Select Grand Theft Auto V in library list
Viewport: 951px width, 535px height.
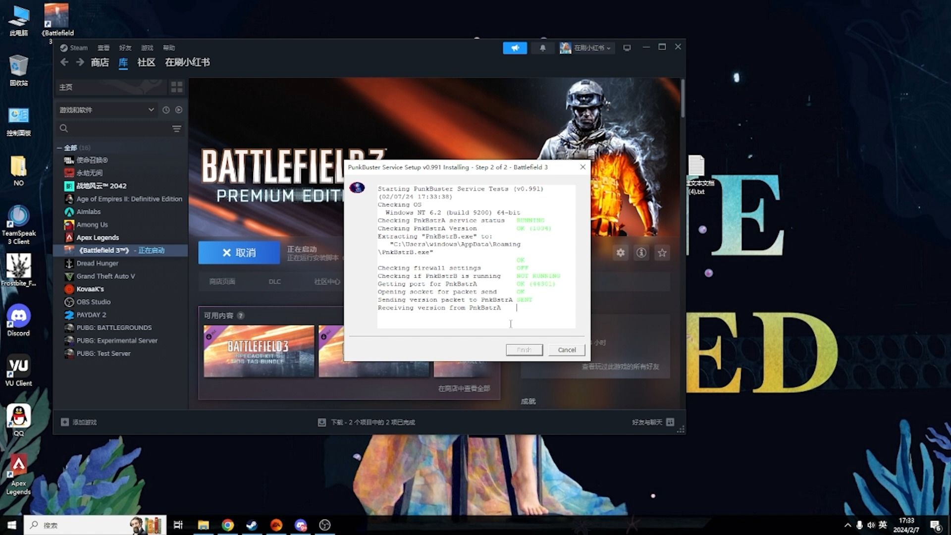tap(120, 276)
